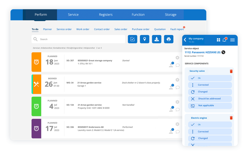The image size is (245, 152).
Task: Delete the Security valve component via trash icon
Action: 231,71
